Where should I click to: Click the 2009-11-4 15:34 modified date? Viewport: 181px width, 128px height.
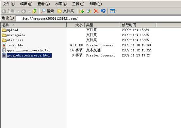pos(135,30)
